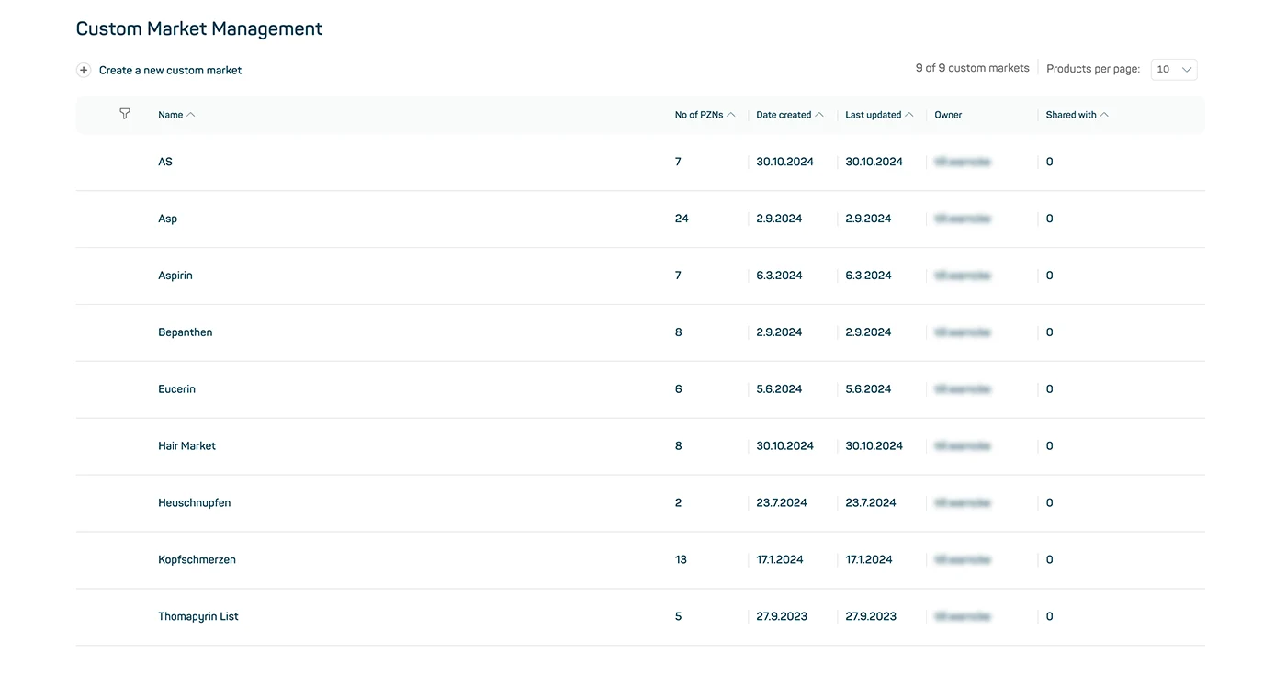Viewport: 1286px width, 675px height.
Task: Click PZN count 24 in Asp row
Action: [682, 219]
